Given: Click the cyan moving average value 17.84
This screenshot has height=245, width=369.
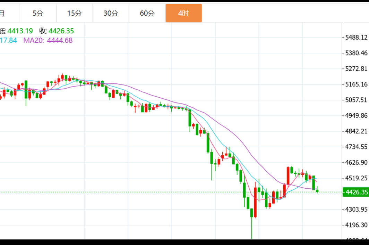Looking at the screenshot, I should (x=8, y=40).
